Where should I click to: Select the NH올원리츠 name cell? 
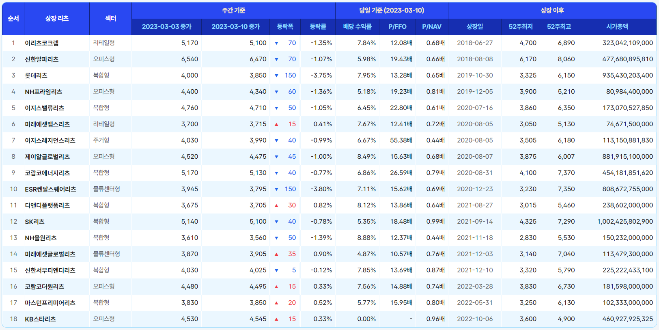point(57,238)
